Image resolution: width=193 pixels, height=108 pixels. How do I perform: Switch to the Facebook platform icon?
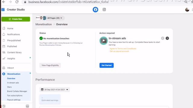(95, 10)
